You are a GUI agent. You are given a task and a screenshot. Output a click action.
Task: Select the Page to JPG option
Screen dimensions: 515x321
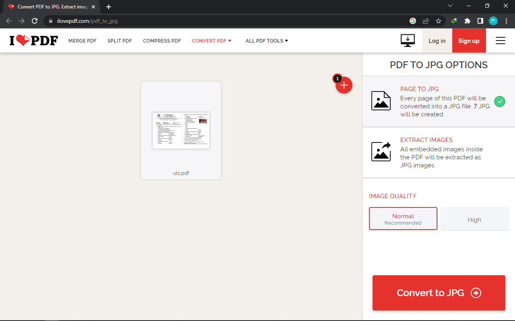click(439, 102)
